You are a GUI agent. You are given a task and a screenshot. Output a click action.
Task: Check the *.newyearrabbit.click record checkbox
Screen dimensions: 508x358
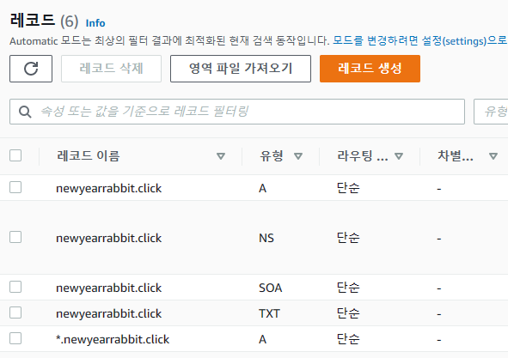pos(15,338)
